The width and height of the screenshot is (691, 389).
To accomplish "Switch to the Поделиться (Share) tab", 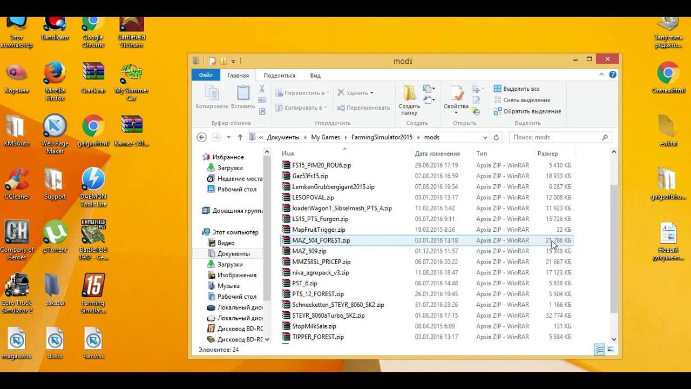I will [280, 76].
